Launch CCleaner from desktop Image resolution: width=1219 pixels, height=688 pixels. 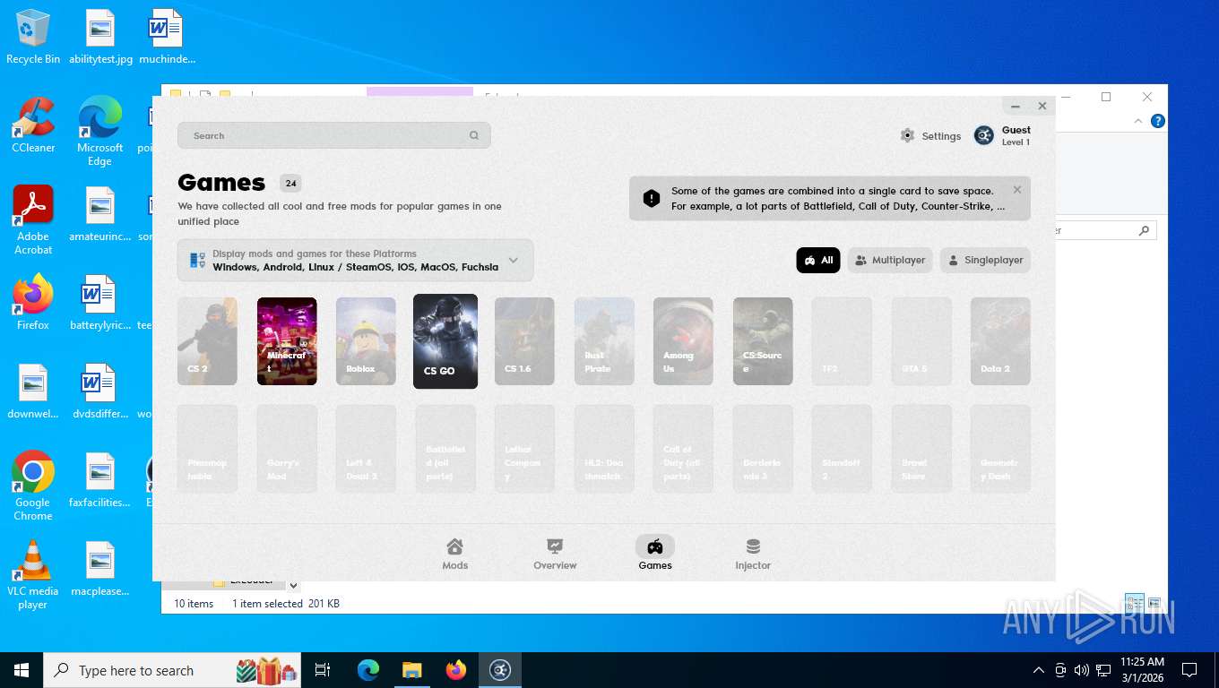coord(33,125)
